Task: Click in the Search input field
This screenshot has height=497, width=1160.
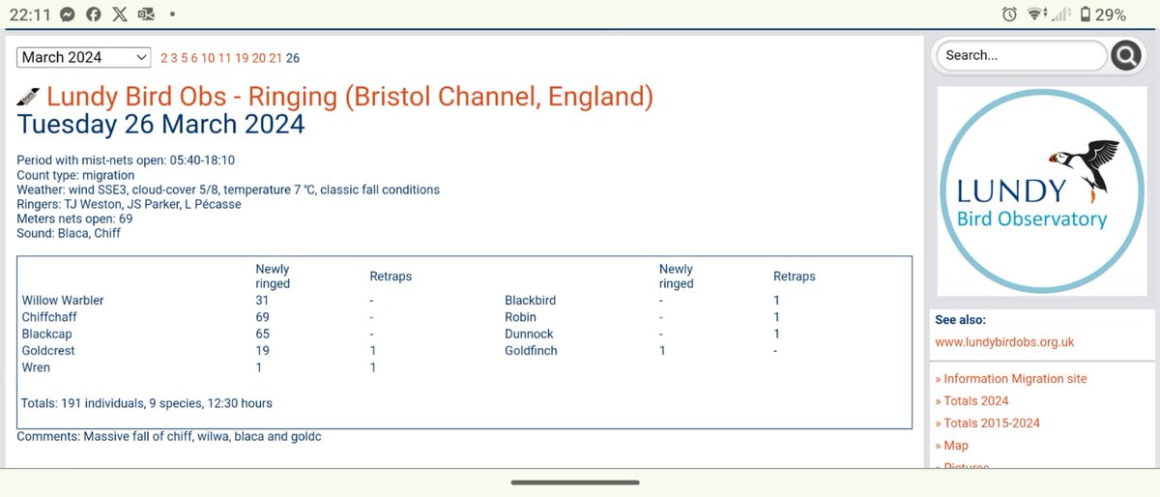Action: point(1021,56)
